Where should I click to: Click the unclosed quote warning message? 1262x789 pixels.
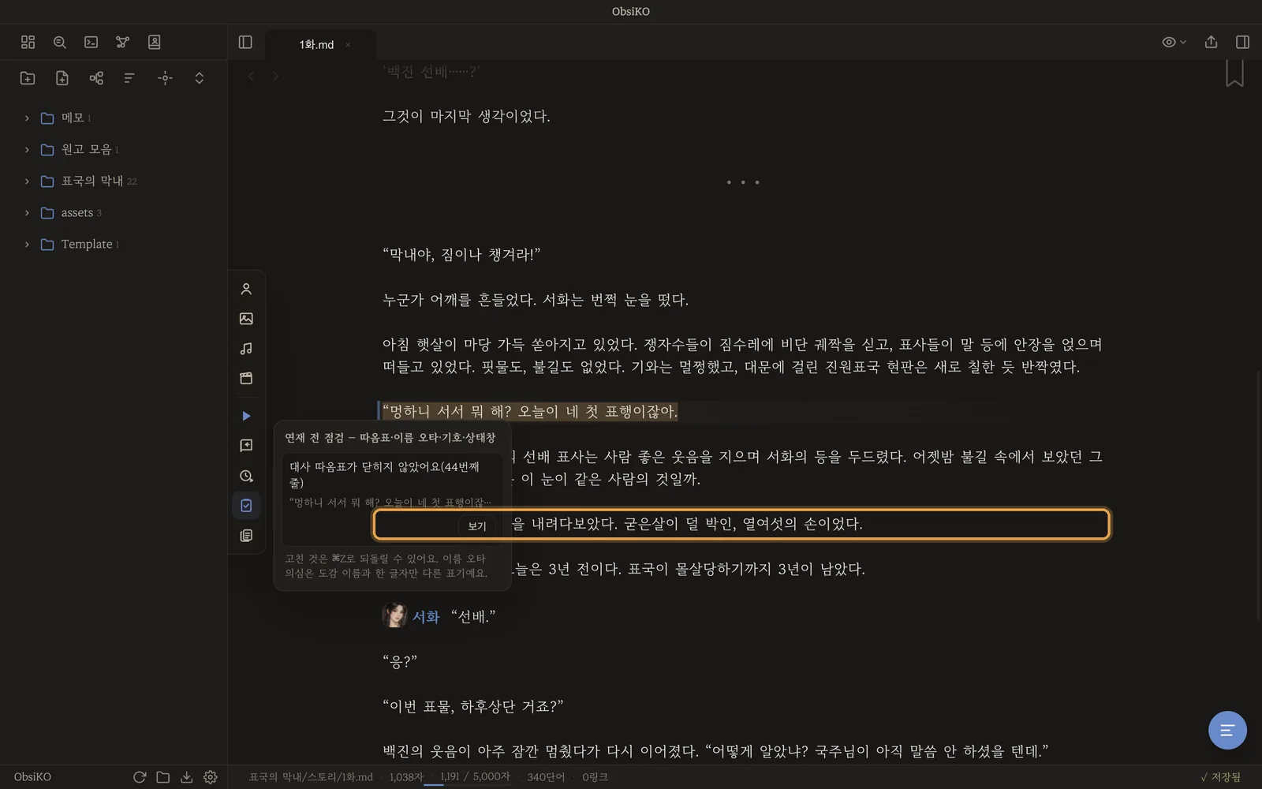(x=385, y=475)
